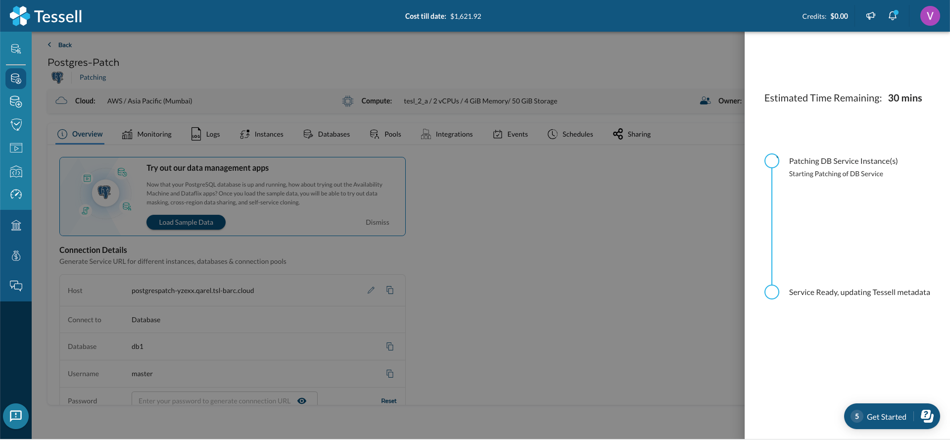Open the Databases tab
Image resolution: width=950 pixels, height=440 pixels.
327,134
